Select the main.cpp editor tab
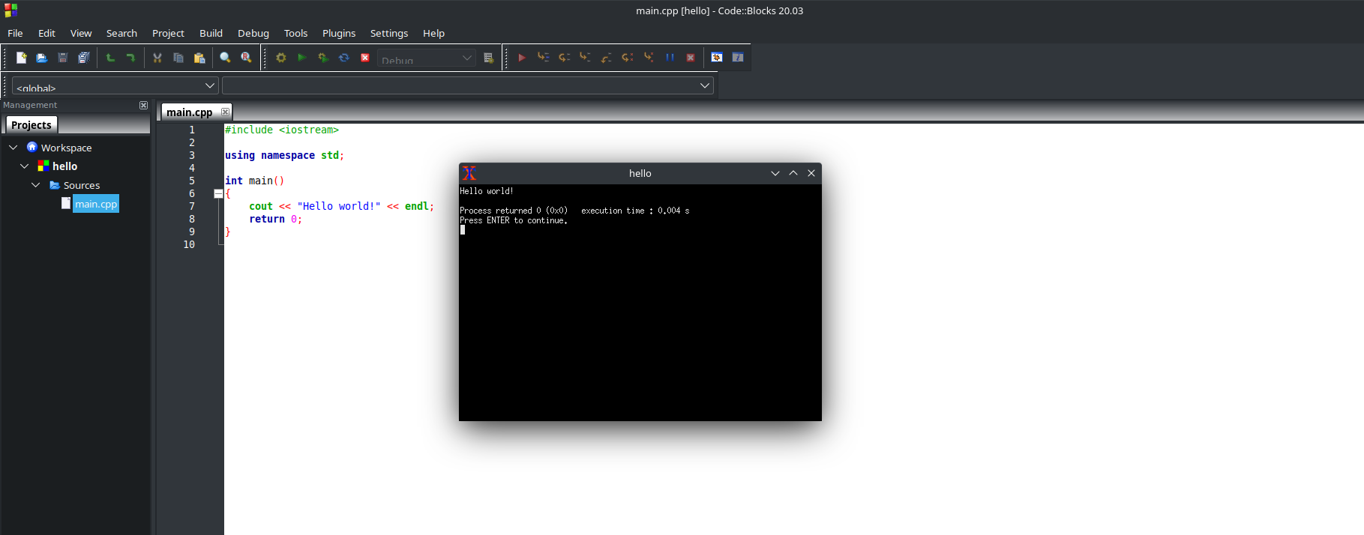 (x=189, y=112)
